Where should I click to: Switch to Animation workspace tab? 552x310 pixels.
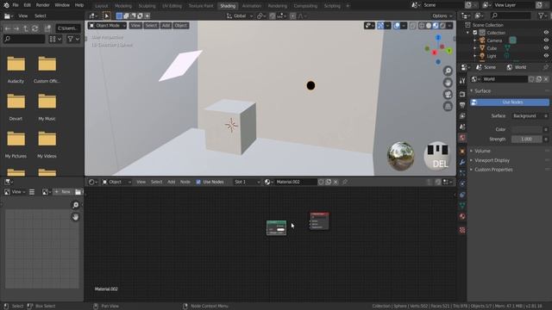[x=252, y=6]
